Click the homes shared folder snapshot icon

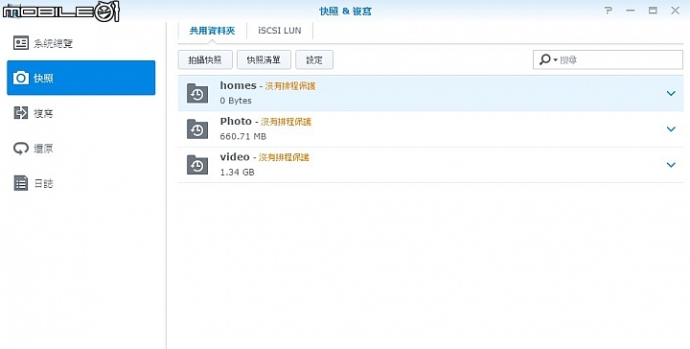pyautogui.click(x=197, y=93)
